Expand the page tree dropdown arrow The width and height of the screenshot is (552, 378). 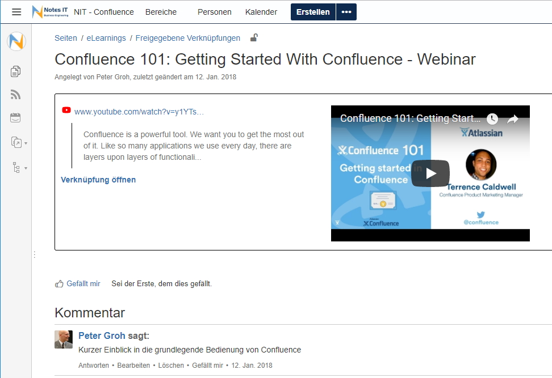coord(26,169)
